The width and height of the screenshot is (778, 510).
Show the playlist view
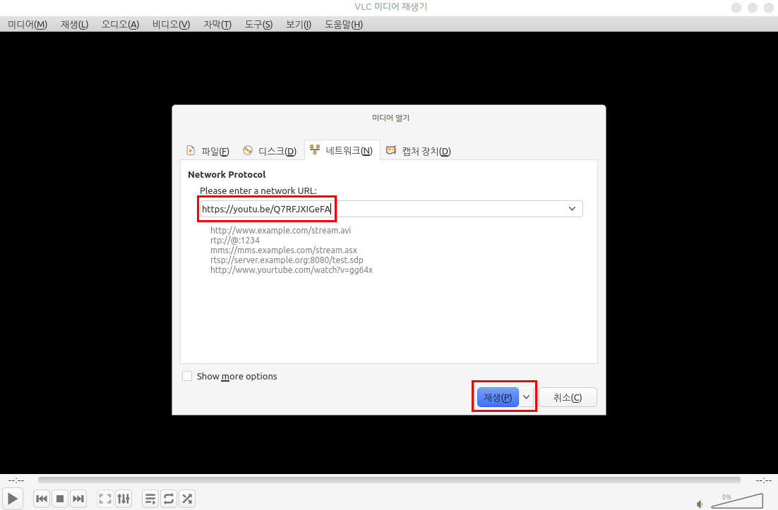tap(150, 499)
